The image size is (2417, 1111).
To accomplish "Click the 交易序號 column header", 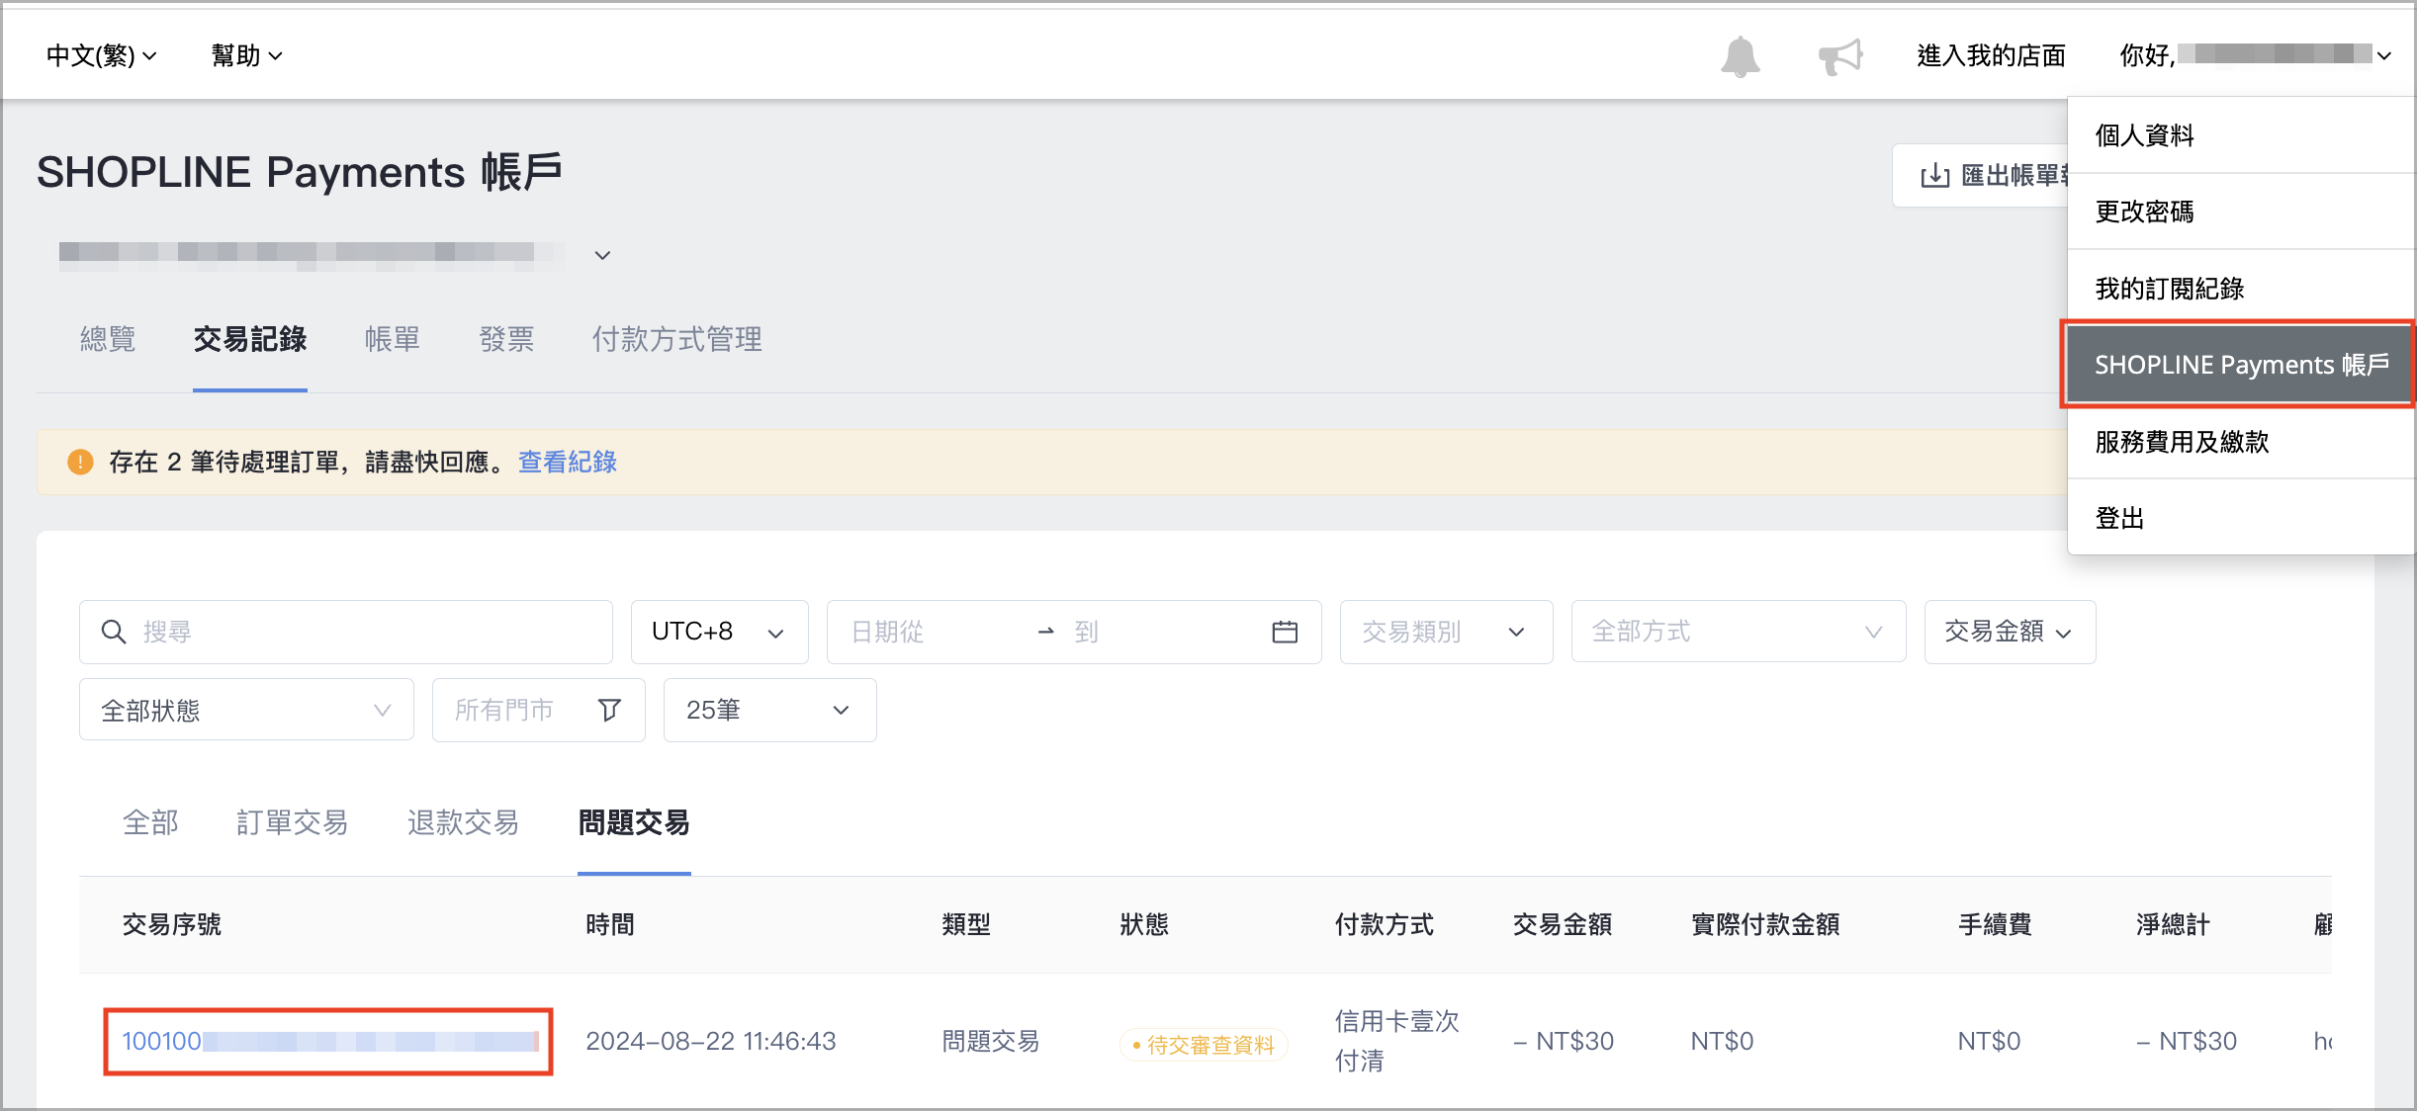I will pyautogui.click(x=172, y=924).
